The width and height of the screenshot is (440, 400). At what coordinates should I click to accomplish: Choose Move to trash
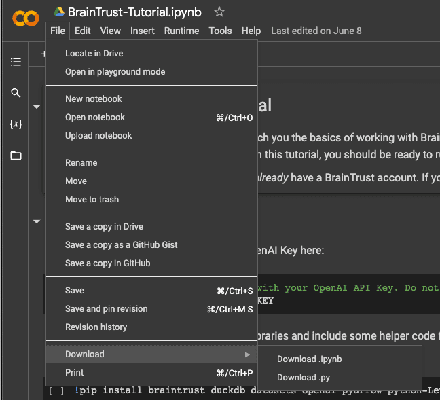point(92,199)
